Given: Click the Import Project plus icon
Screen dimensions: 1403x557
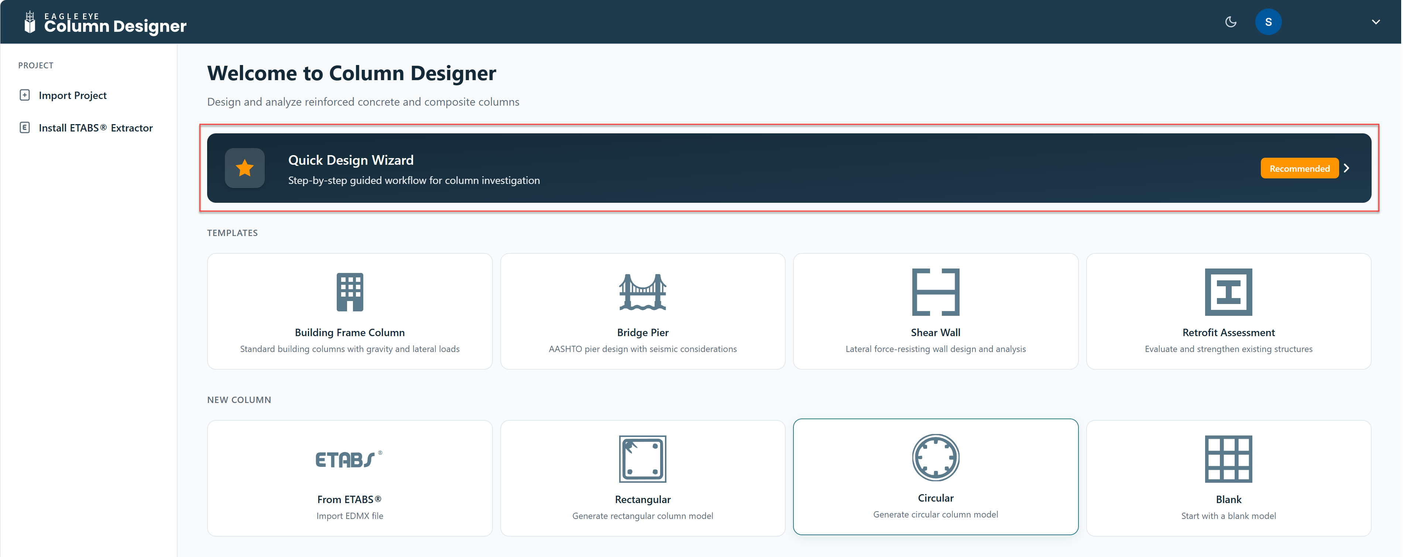Looking at the screenshot, I should pyautogui.click(x=24, y=95).
